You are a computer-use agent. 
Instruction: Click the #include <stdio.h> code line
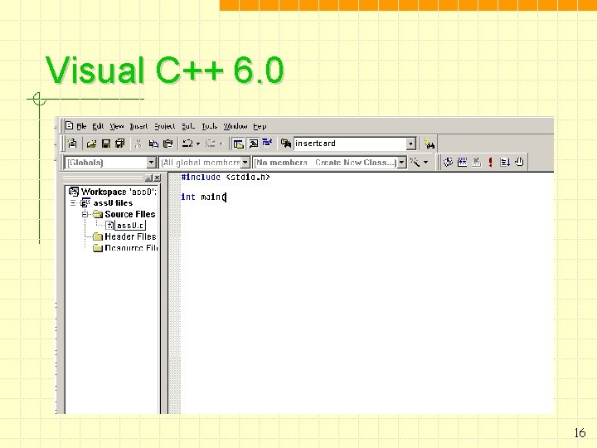point(226,178)
